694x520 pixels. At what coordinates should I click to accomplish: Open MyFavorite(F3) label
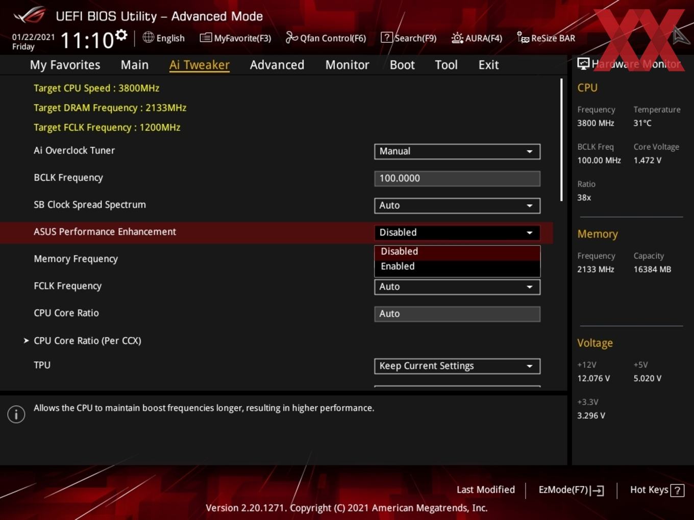[242, 38]
